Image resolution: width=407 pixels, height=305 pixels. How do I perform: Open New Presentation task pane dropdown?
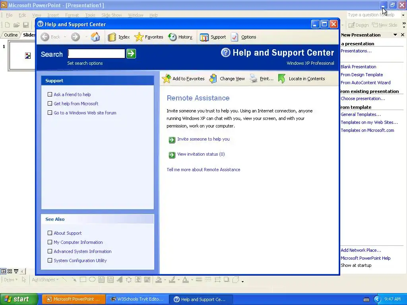(x=395, y=35)
